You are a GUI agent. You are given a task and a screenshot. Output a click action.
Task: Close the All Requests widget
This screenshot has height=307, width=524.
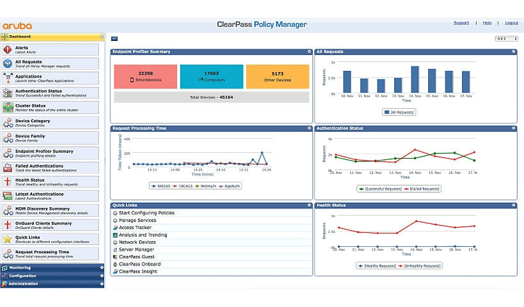click(513, 52)
